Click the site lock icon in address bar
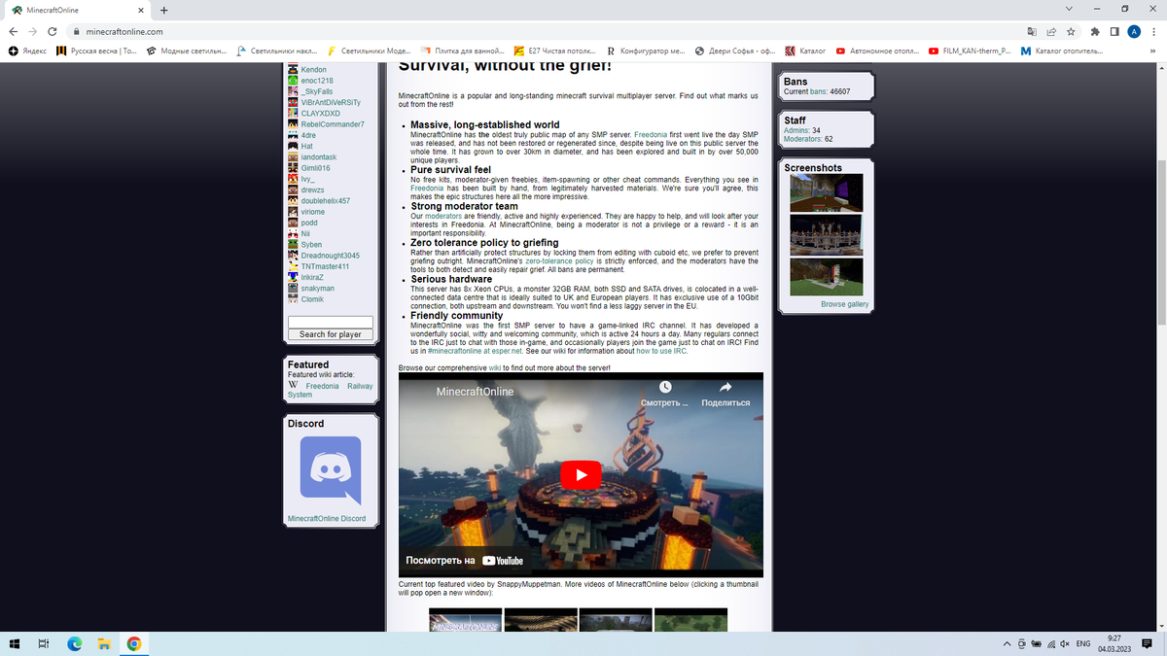1167x656 pixels. coord(75,31)
